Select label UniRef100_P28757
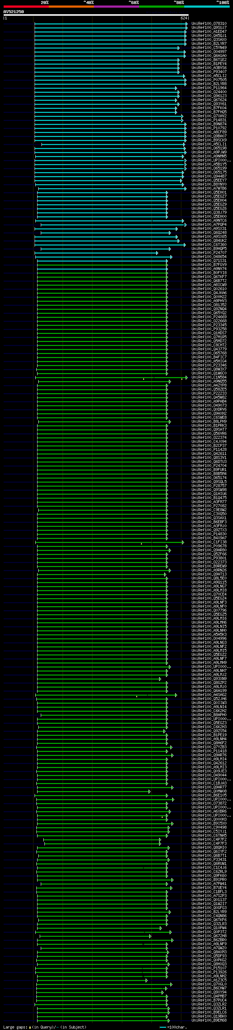233x1030 pixels. [x=209, y=486]
